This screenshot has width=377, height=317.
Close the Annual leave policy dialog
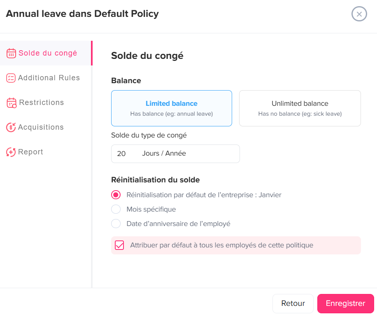[x=359, y=14]
